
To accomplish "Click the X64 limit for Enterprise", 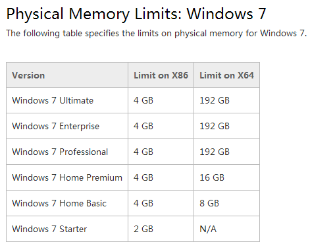I will coord(215,126).
